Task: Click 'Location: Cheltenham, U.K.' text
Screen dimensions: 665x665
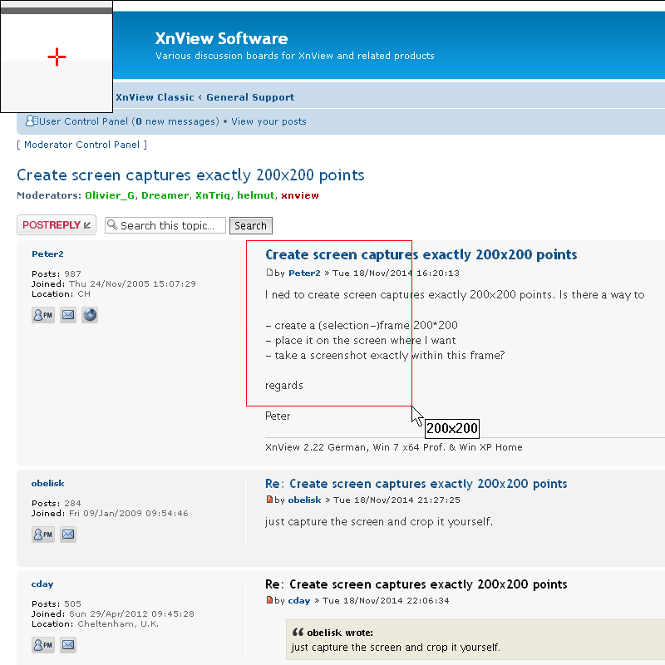Action: coord(95,624)
